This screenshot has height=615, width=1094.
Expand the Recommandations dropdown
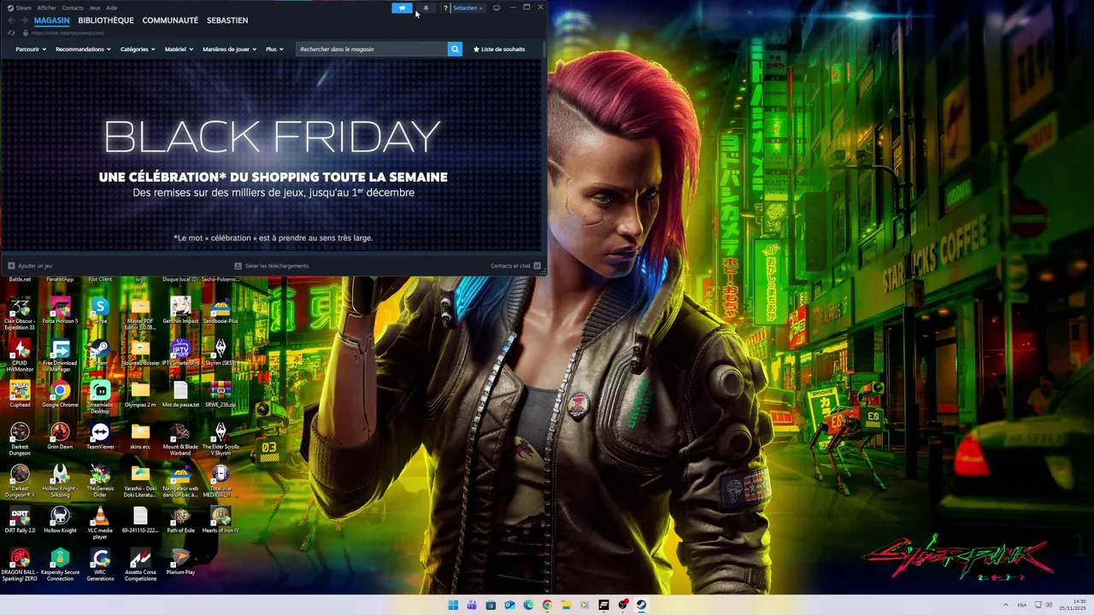pyautogui.click(x=83, y=49)
